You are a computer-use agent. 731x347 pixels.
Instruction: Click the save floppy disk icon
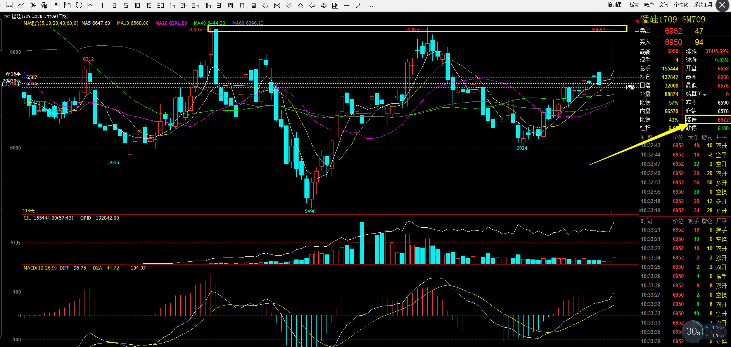point(67,5)
